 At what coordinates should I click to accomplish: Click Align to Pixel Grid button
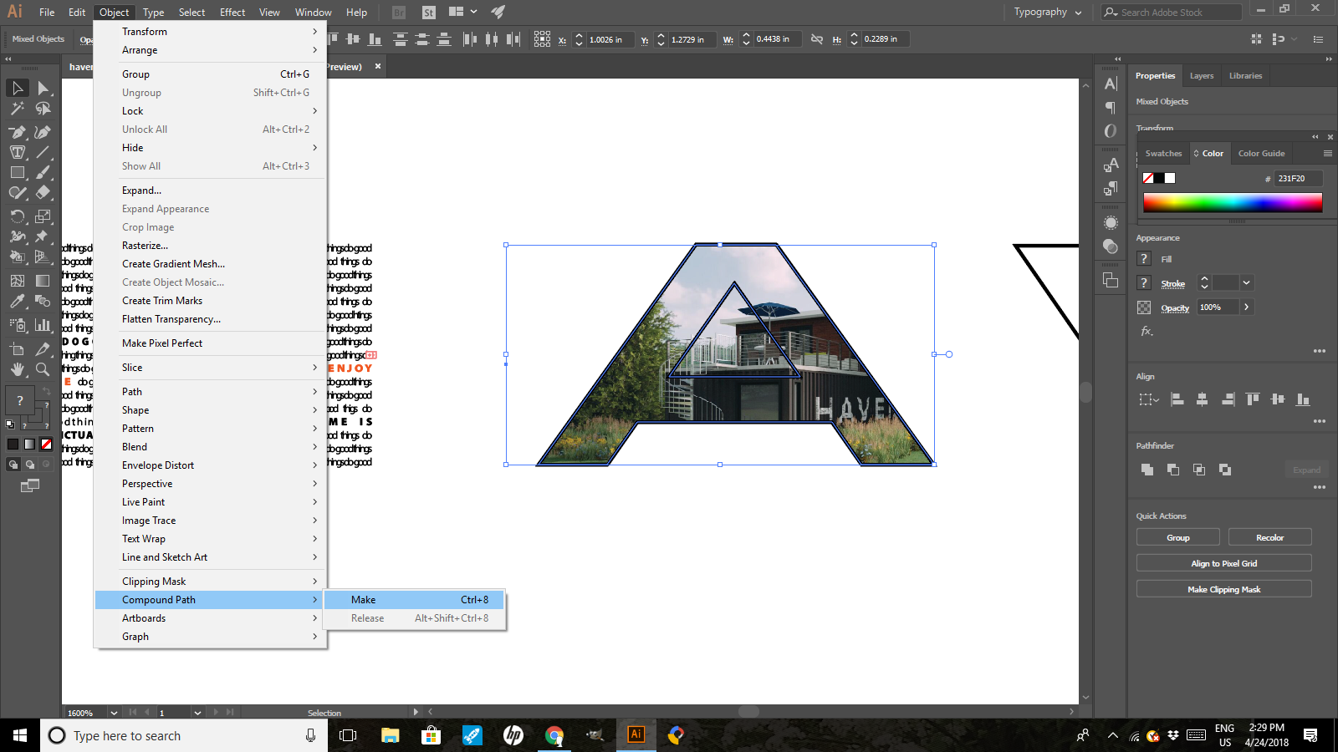[x=1223, y=564]
